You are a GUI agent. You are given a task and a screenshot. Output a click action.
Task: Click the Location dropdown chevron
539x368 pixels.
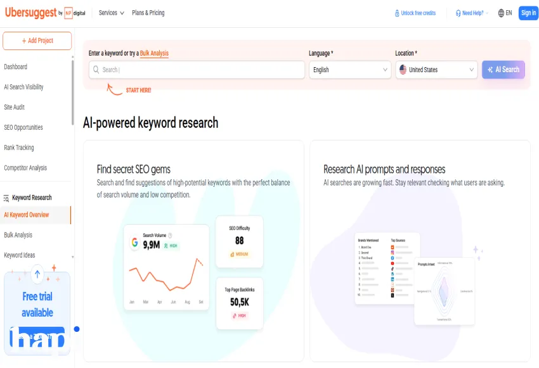pyautogui.click(x=471, y=70)
